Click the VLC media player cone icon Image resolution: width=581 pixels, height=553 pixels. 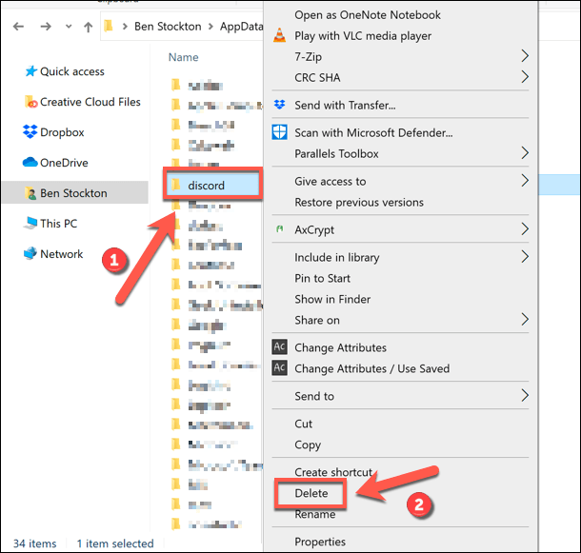(279, 36)
